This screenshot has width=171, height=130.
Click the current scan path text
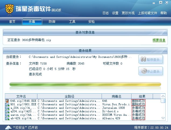(80, 57)
